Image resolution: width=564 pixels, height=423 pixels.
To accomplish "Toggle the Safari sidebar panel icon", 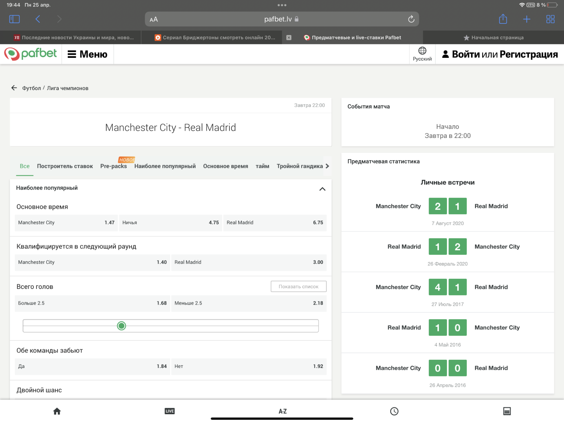I will 14,19.
